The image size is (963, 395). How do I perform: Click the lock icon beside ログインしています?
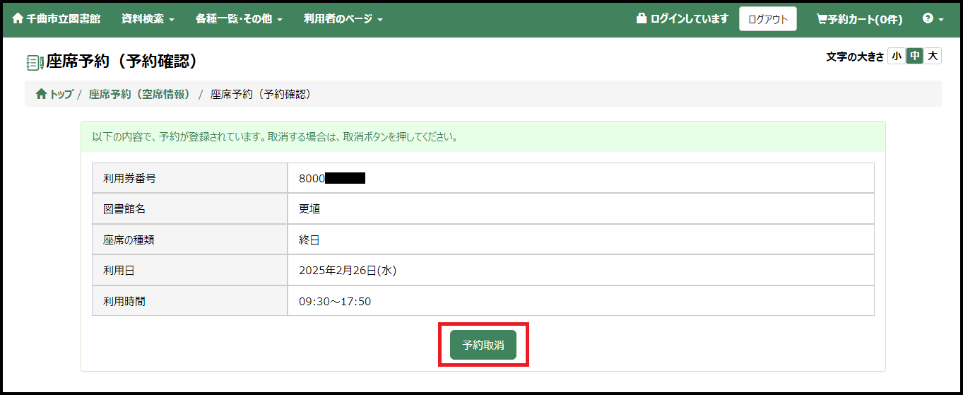click(x=642, y=18)
